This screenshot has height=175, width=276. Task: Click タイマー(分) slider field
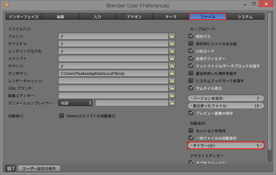226,146
